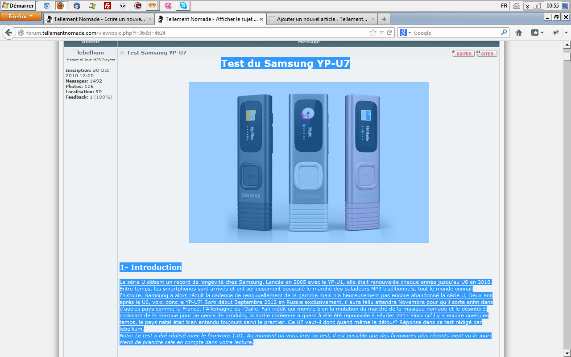Click the 'Localisation: RP' text
Screen dimensions: 571x357
83,91
